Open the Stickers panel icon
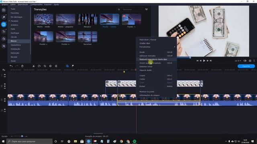Screen dimensions: 257x144 tap(4, 39)
